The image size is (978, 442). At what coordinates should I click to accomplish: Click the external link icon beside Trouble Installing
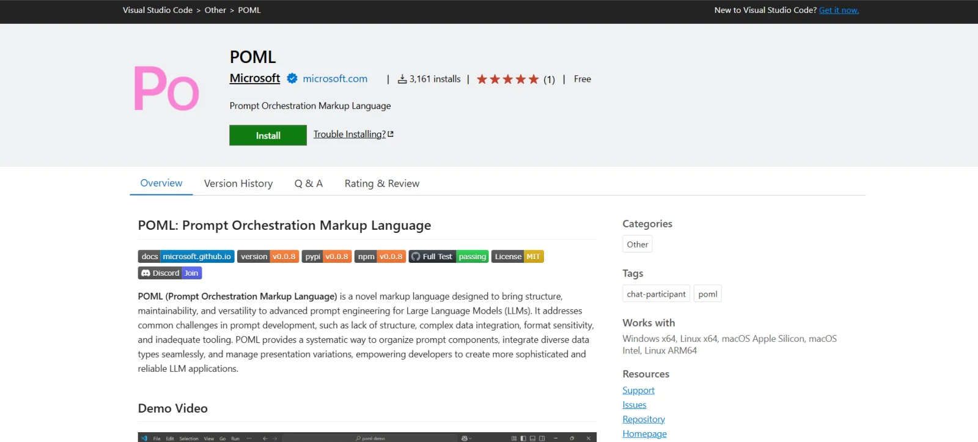(391, 134)
